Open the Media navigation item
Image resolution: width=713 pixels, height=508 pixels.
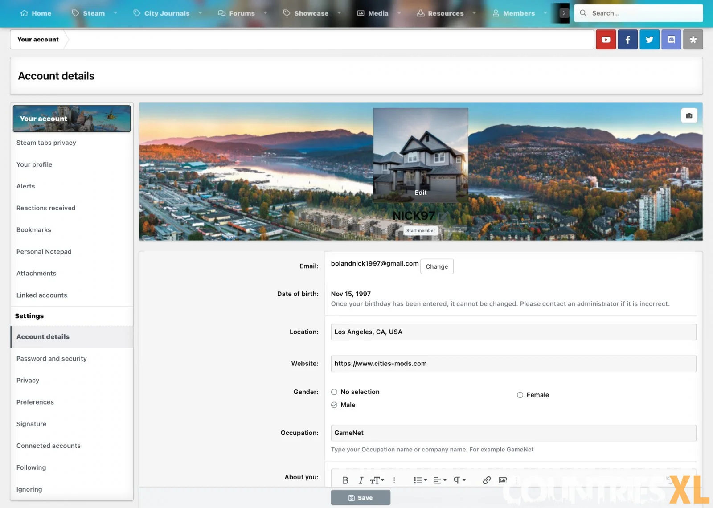point(373,13)
